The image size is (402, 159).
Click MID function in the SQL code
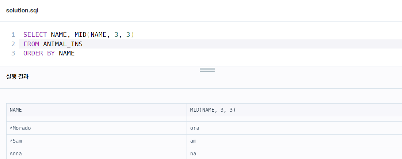[80, 35]
